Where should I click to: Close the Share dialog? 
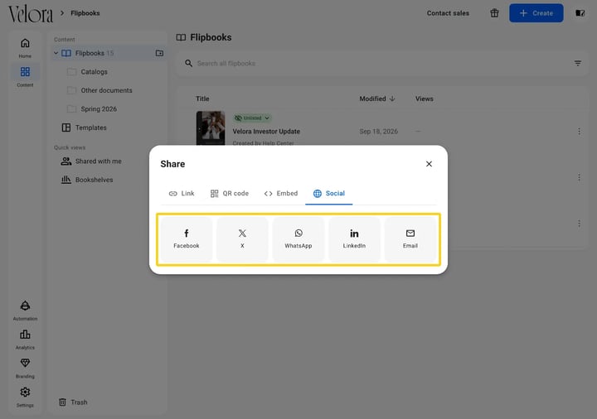point(429,164)
